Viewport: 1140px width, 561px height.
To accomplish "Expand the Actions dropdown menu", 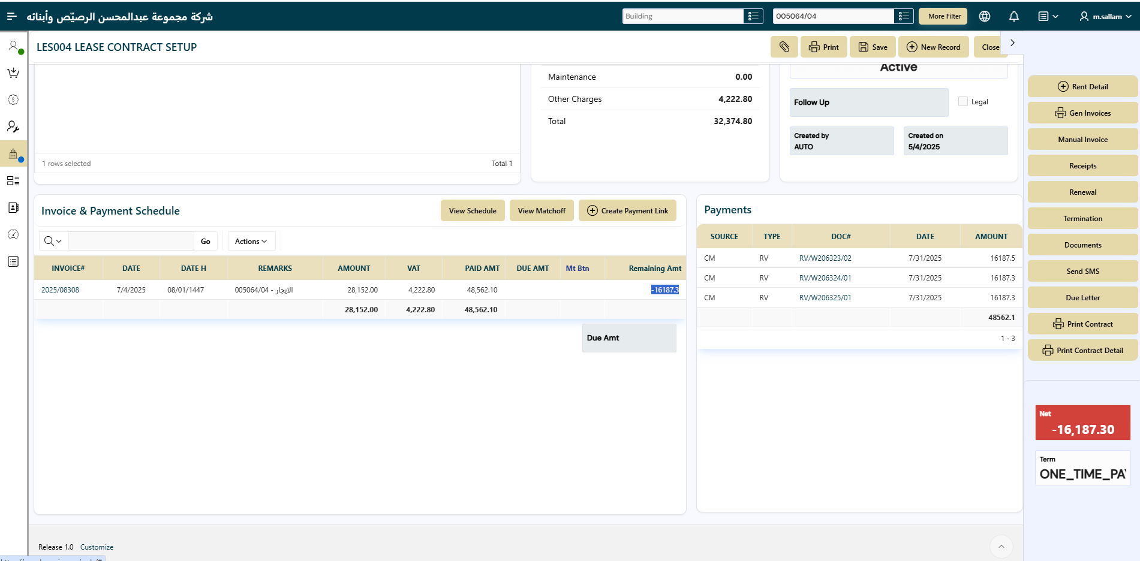I will 251,242.
